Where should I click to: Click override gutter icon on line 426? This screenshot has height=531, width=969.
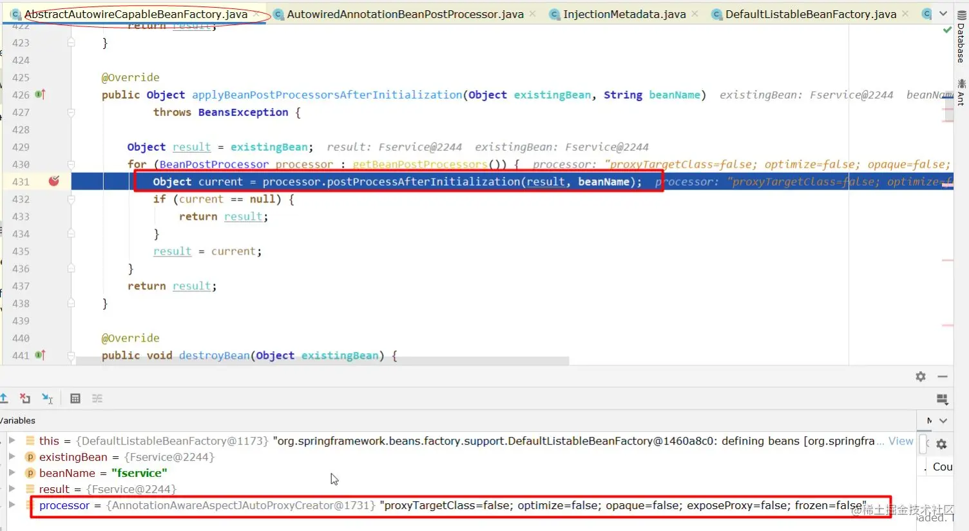(x=40, y=95)
